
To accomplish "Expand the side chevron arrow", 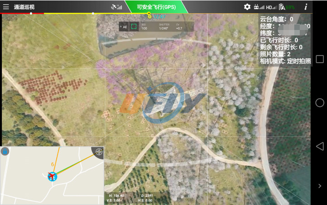I will click(320, 186).
